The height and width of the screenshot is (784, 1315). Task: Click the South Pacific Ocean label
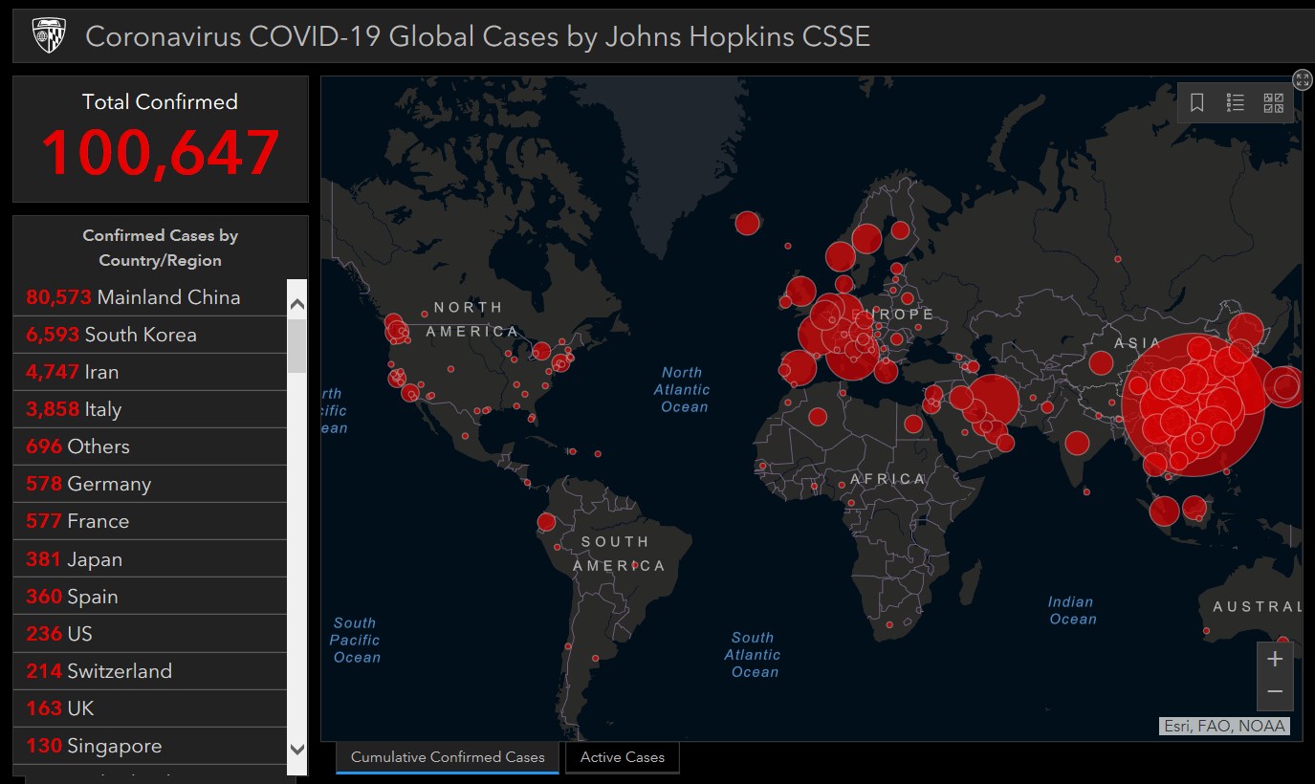tap(356, 640)
